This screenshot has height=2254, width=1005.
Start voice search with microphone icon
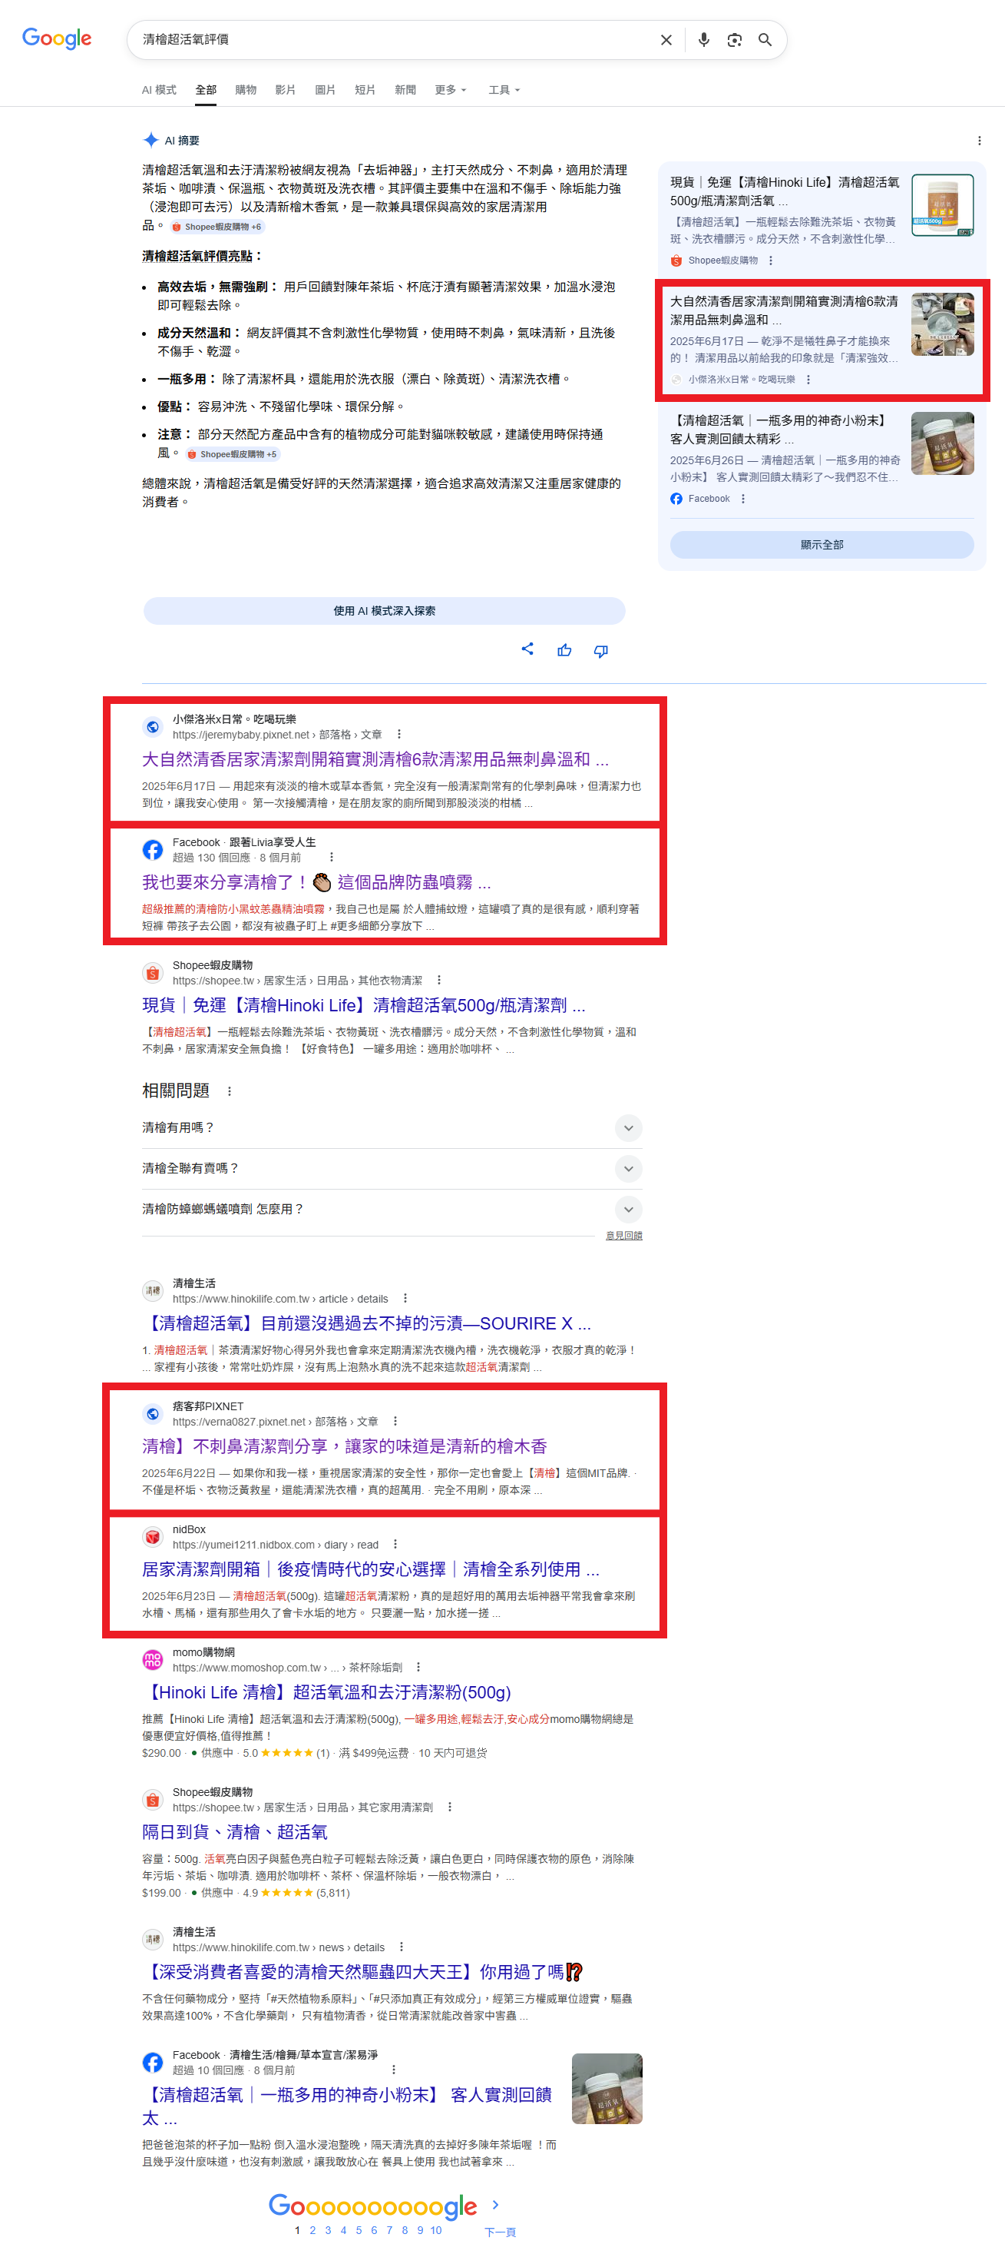click(x=703, y=40)
